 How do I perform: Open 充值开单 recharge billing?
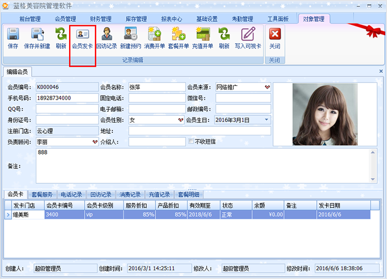coord(202,37)
